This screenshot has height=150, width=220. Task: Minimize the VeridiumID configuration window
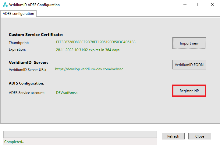(x=185, y=5)
